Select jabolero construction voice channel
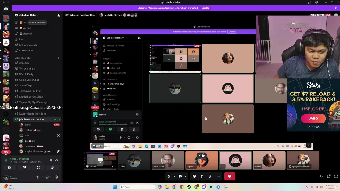The image size is (340, 191). coord(38,119)
